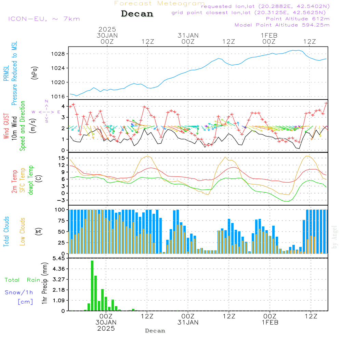Click the 4.36 precipitation tick label

[59, 269]
